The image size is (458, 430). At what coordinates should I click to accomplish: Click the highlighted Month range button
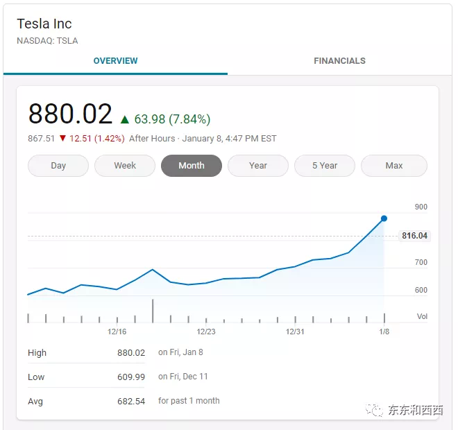(192, 166)
